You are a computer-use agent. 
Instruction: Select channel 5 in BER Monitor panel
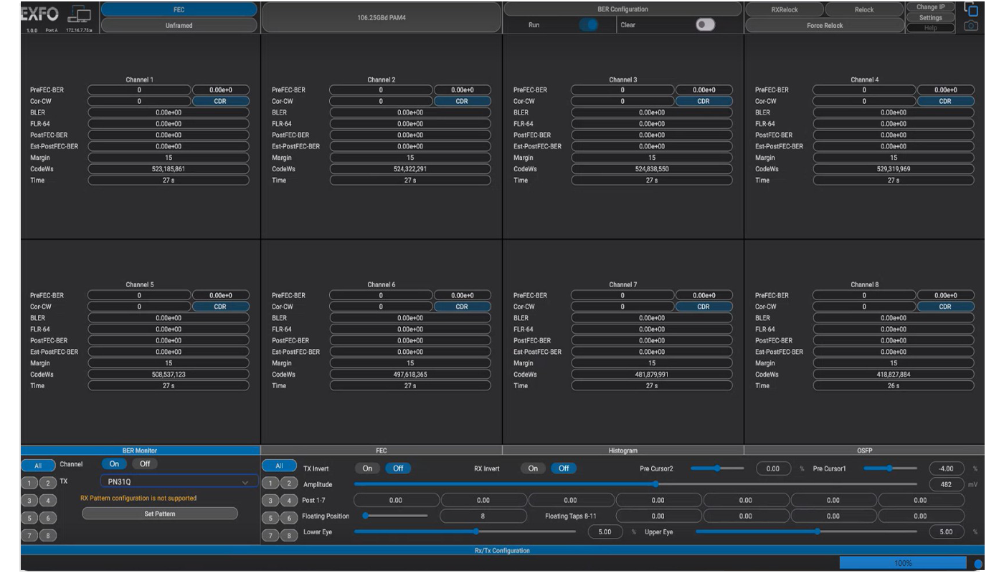click(30, 517)
